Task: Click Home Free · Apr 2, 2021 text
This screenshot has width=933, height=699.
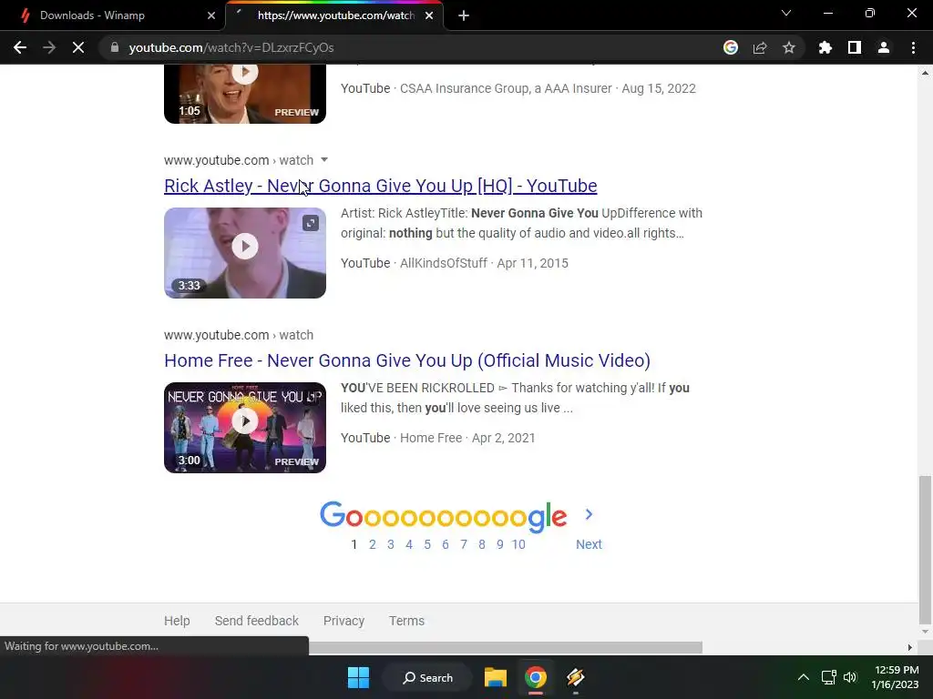Action: [x=467, y=438]
